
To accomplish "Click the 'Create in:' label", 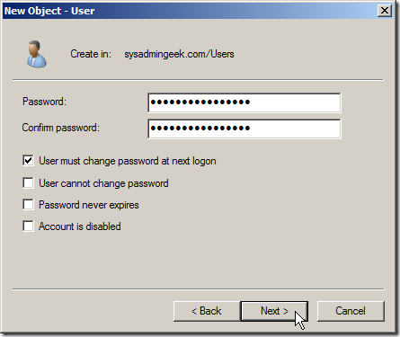I will pyautogui.click(x=91, y=54).
